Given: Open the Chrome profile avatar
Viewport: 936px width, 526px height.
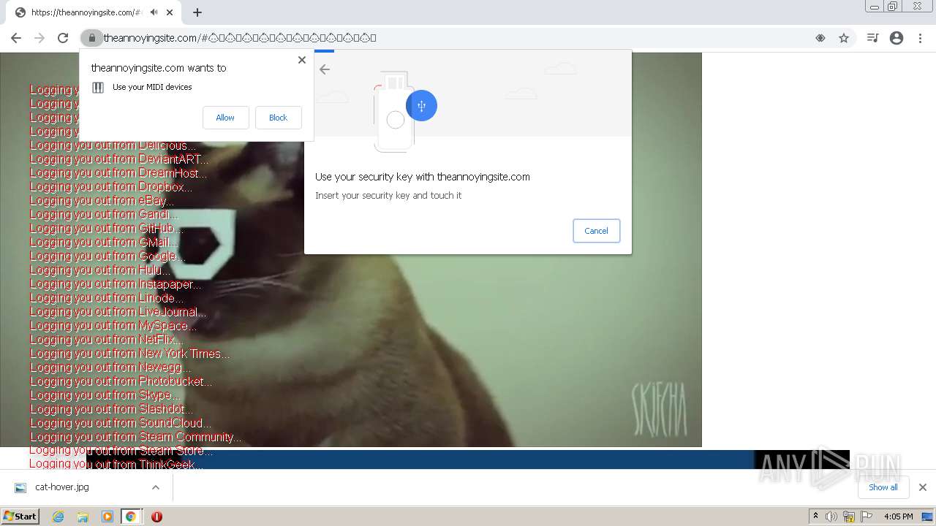Looking at the screenshot, I should point(897,38).
